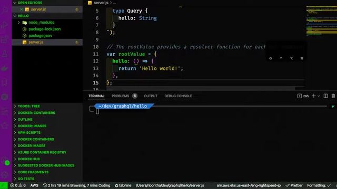Click the zsh terminal profile icon

(300, 96)
